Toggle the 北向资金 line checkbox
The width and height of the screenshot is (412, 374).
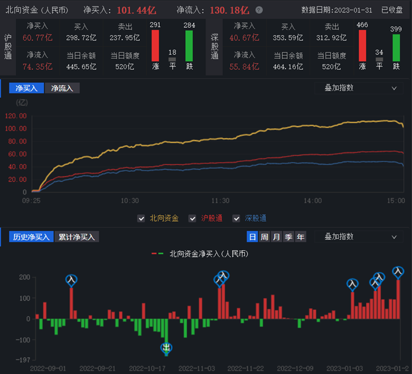[141, 218]
